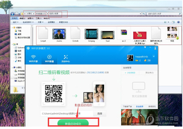Click the 视频小资源 breadcrumb in the address bar

coord(54,14)
